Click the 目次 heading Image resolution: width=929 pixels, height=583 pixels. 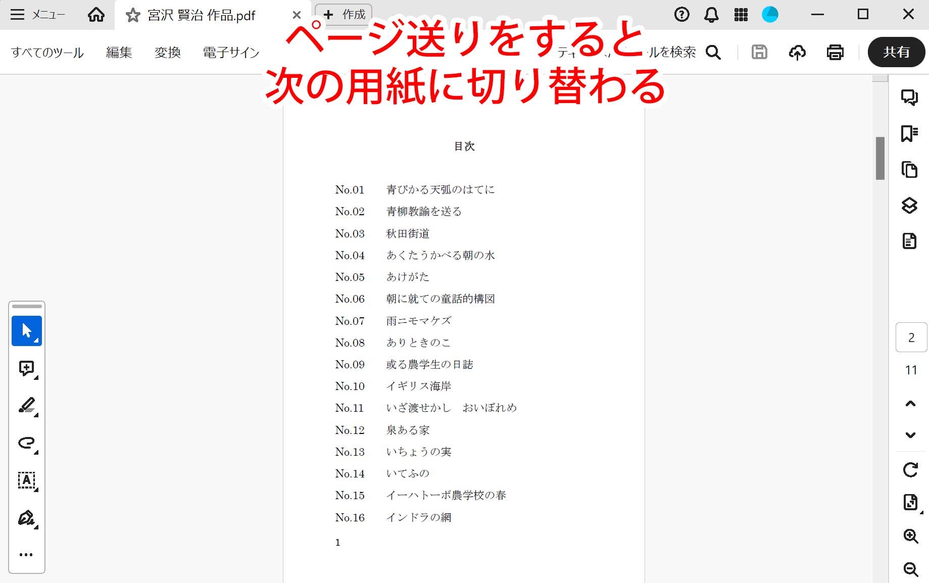click(x=464, y=147)
